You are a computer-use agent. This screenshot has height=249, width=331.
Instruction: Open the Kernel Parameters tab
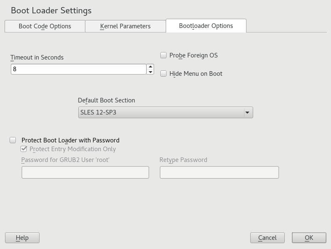coord(125,26)
